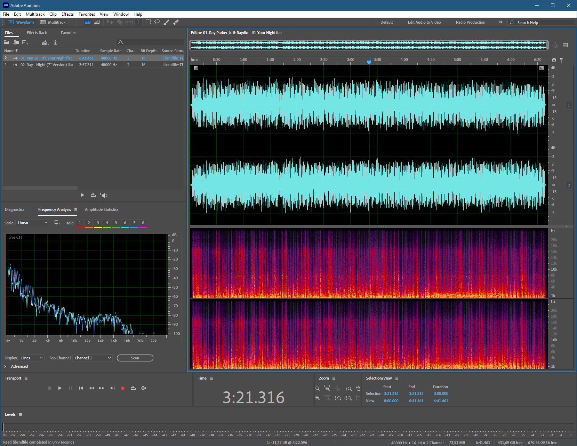Click the Fast Forward transport button
This screenshot has height=446, width=577.
[102, 388]
